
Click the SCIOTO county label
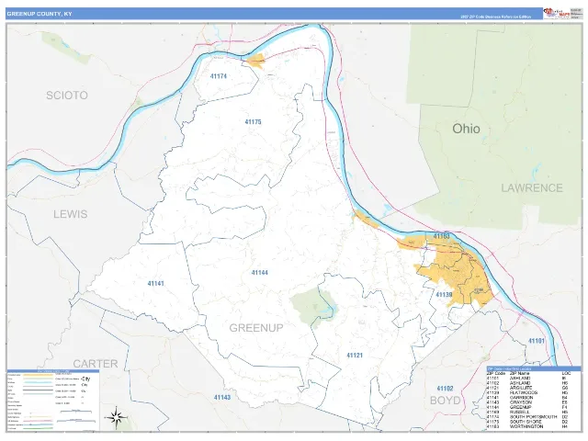click(x=67, y=96)
